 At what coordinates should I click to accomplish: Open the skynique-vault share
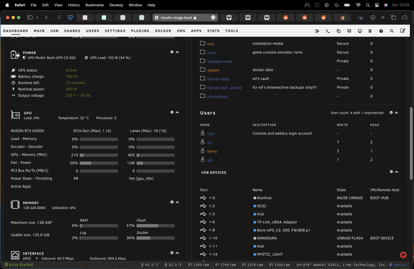point(220,62)
